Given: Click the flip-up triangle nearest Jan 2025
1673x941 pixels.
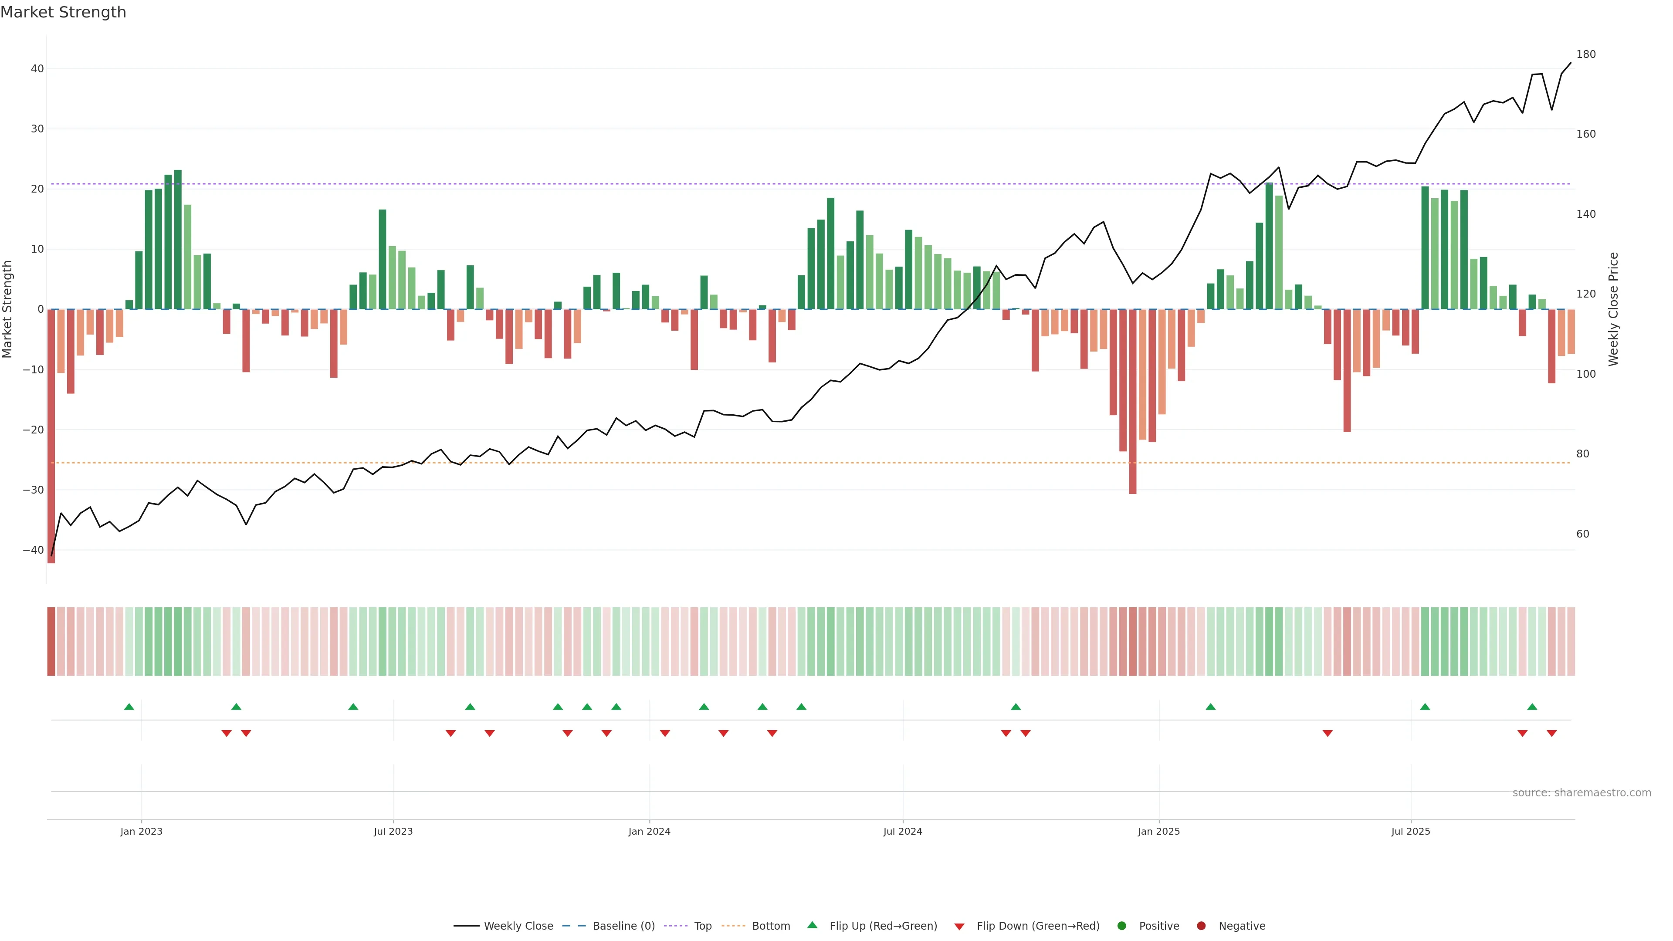Looking at the screenshot, I should [x=1211, y=707].
